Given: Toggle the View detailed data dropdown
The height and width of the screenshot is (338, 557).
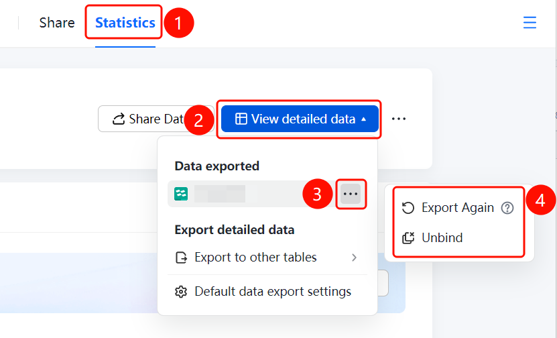Looking at the screenshot, I should pyautogui.click(x=300, y=119).
